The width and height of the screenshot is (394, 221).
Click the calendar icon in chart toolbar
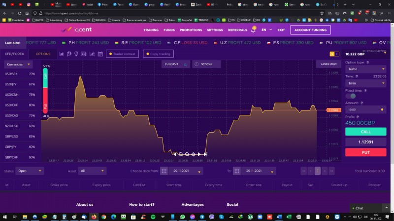[x=100, y=54]
